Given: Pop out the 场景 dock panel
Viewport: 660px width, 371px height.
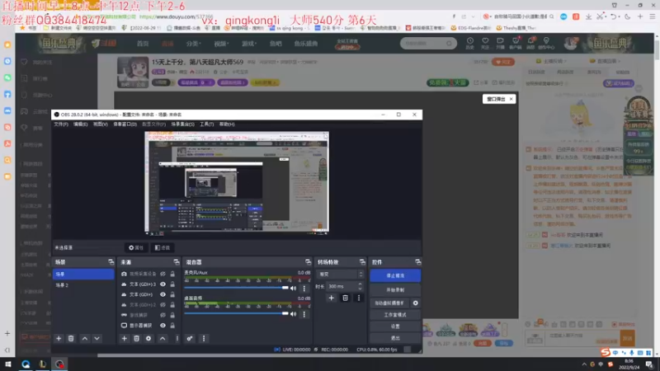Looking at the screenshot, I should [111, 262].
